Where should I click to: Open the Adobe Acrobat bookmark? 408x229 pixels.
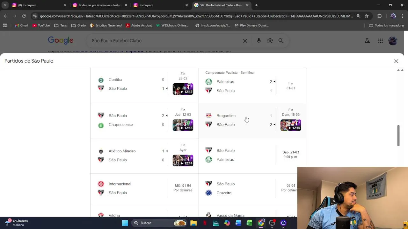point(139,25)
